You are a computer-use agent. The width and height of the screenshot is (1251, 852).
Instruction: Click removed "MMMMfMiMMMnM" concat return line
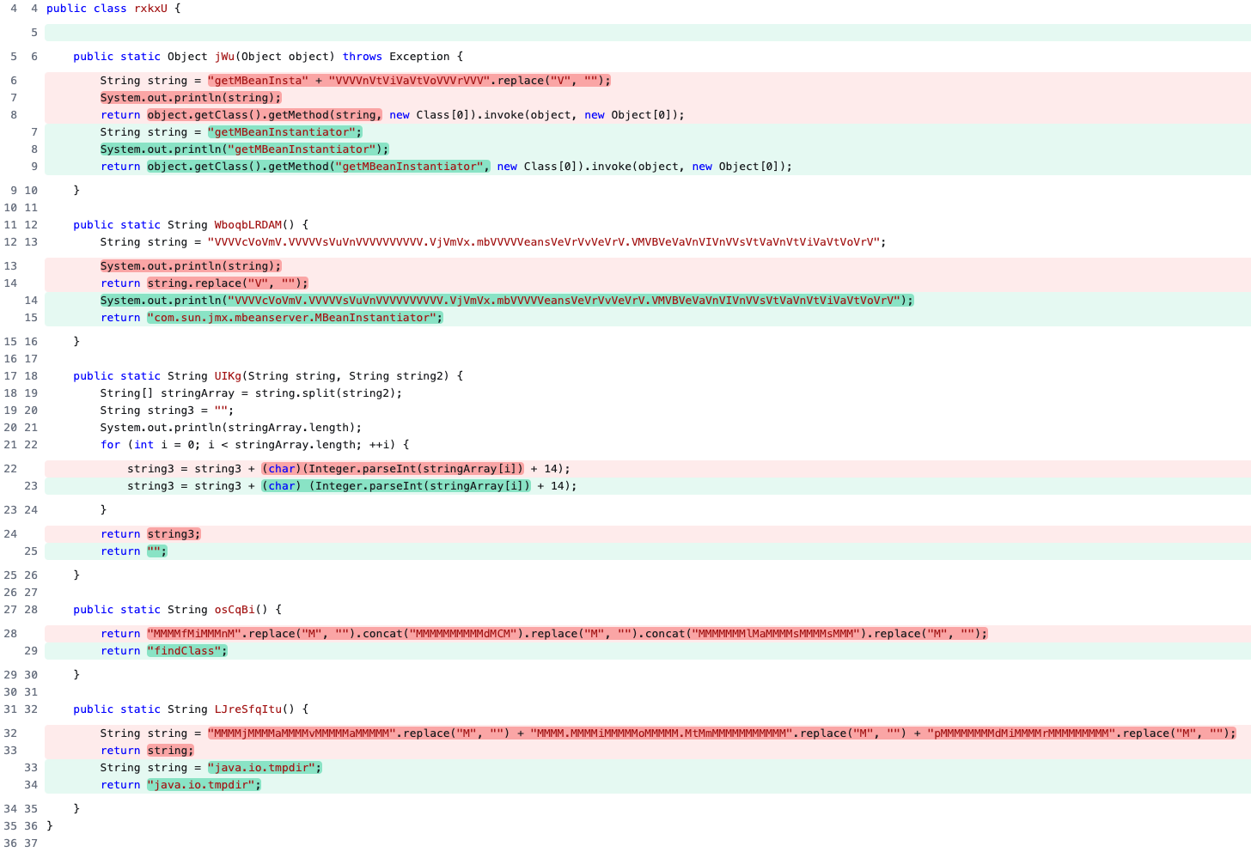(544, 634)
